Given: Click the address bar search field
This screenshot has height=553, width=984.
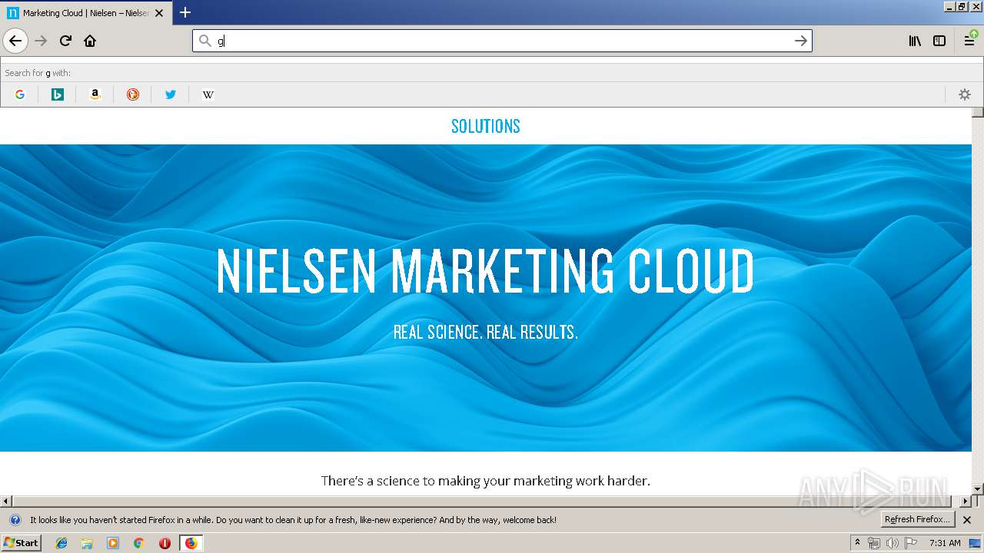Looking at the screenshot, I should [502, 41].
